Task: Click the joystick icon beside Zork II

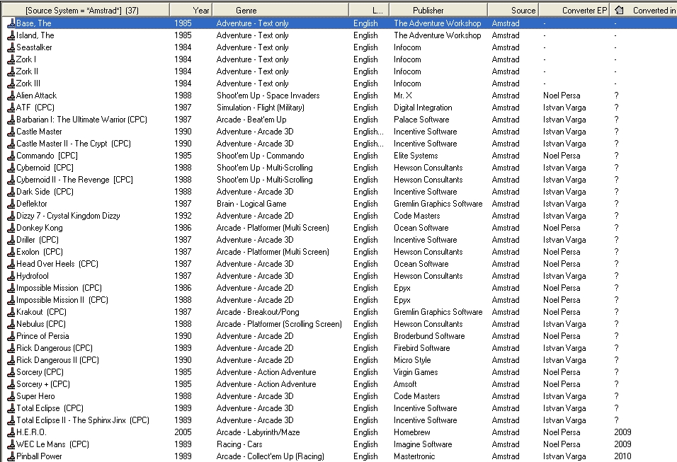Action: (x=11, y=71)
